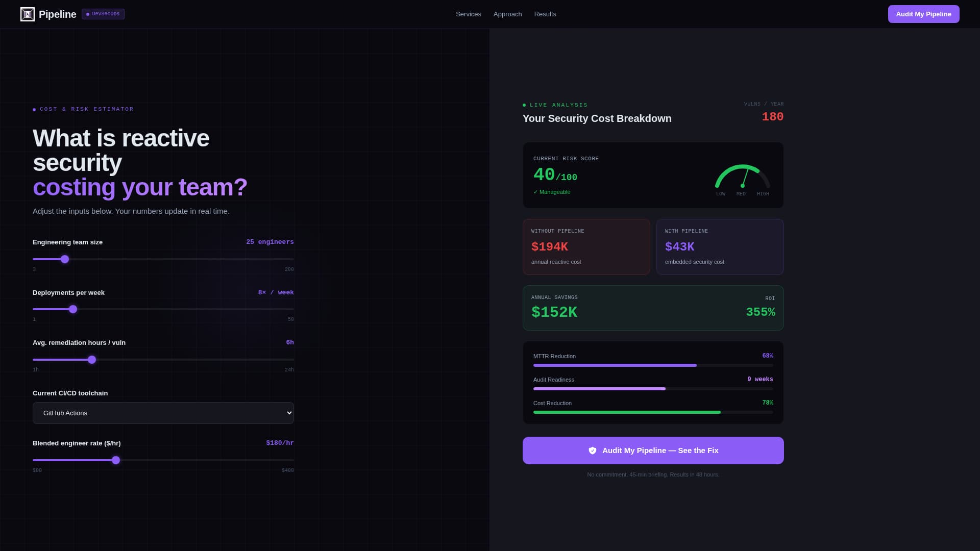Image resolution: width=980 pixels, height=551 pixels.
Task: Open the Current CI/CD toolchain dropdown
Action: click(x=163, y=413)
